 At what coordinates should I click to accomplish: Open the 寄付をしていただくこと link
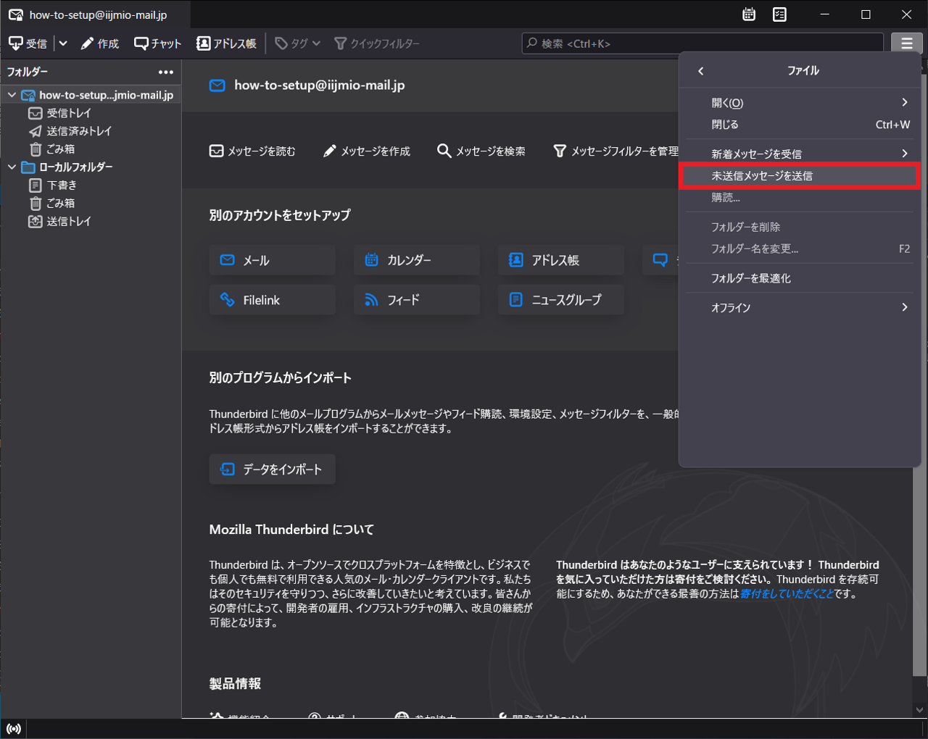787,593
